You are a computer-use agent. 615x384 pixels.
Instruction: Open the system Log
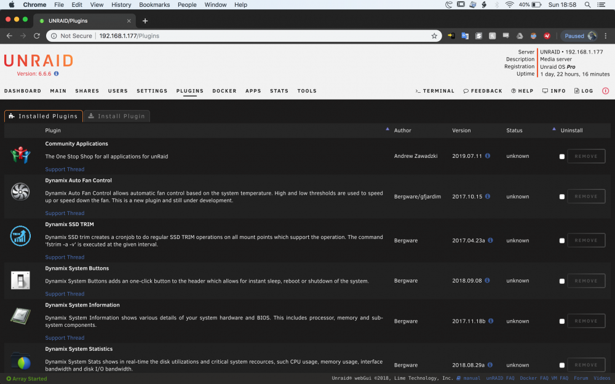584,91
